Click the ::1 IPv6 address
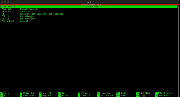The height and width of the screenshot is (97, 180). coord(2,14)
